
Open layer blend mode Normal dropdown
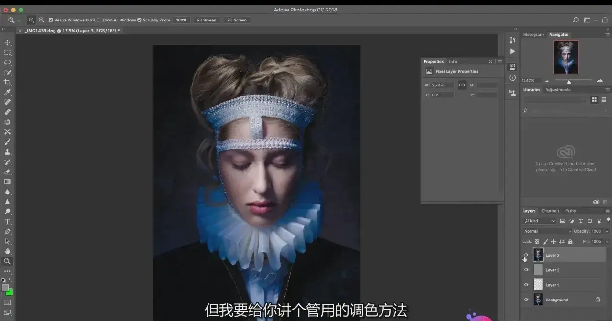pos(547,231)
